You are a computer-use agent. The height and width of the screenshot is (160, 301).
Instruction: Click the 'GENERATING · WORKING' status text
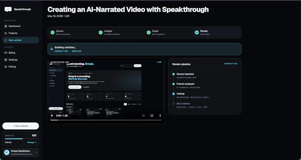68,51
